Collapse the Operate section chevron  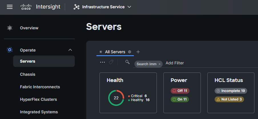70,50
